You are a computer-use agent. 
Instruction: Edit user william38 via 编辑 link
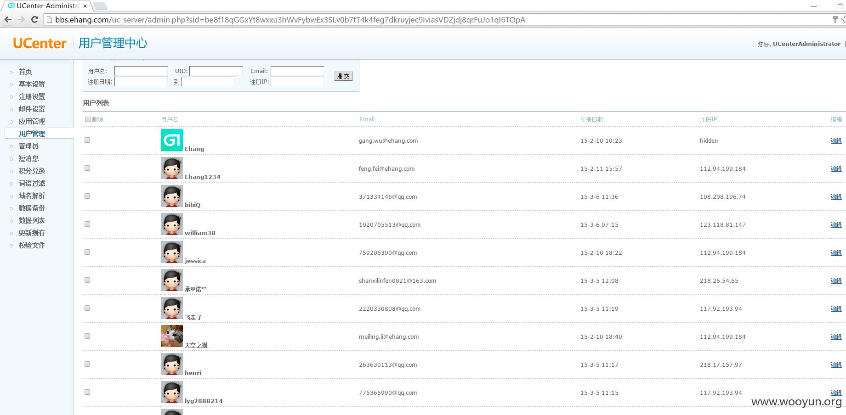(x=836, y=225)
